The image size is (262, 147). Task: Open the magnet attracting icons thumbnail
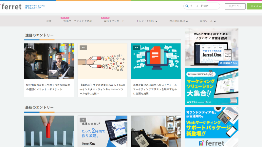pos(102,61)
